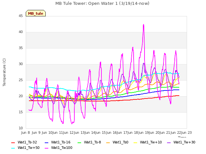Click the Temperature (C) axis label

pyautogui.click(x=4, y=72)
